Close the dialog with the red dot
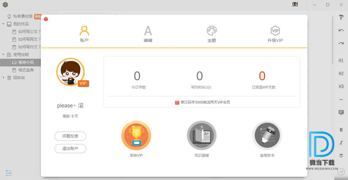Viewport: 348px width, 180px height. (x=46, y=19)
